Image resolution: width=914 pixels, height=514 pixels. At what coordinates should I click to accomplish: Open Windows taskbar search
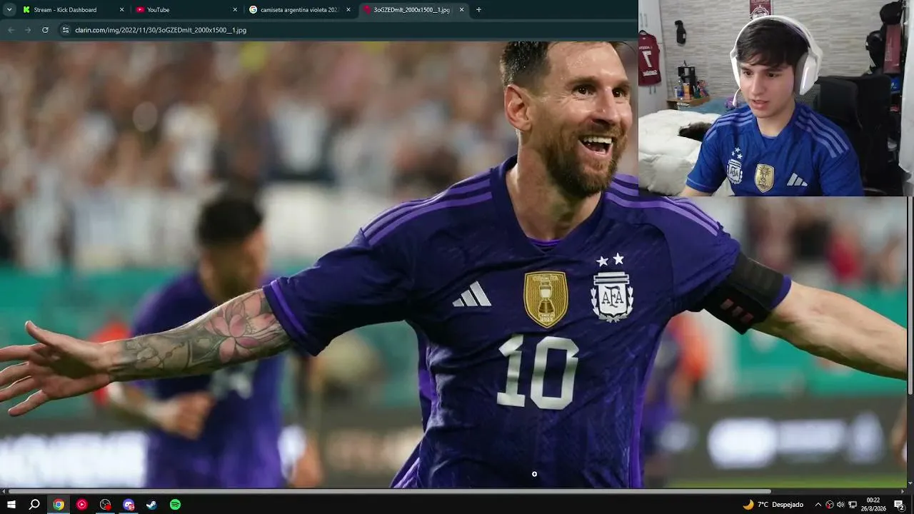[x=34, y=505]
